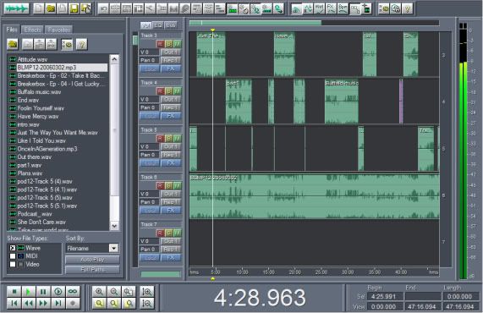Switch to the Files tab
Screen dimensions: 483x313
12,30
